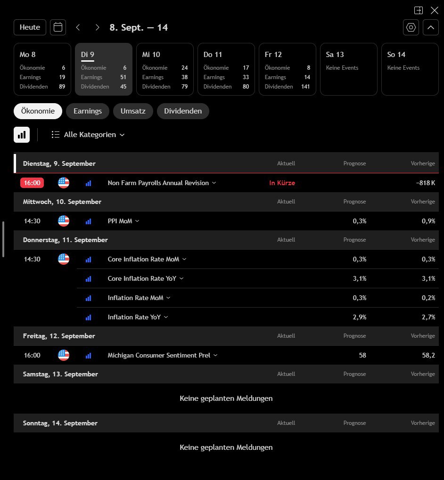
Task: Click the Heute button
Action: point(30,27)
